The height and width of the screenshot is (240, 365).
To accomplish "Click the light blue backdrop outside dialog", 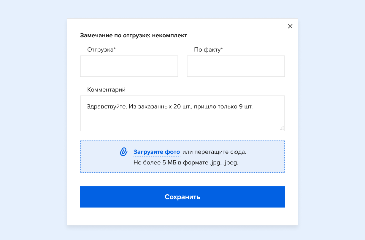I will click(33, 119).
